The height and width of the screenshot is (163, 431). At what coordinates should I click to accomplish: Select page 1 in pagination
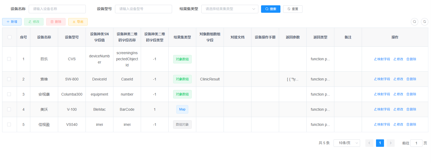coord(380,143)
